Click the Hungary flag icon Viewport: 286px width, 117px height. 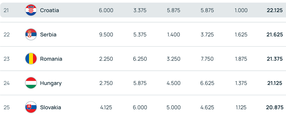pos(31,83)
